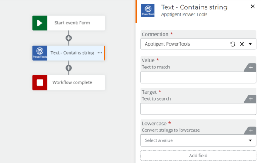Image resolution: width=261 pixels, height=163 pixels.
Task: Refresh the Apptigent PowerTools connection
Action: coord(233,44)
